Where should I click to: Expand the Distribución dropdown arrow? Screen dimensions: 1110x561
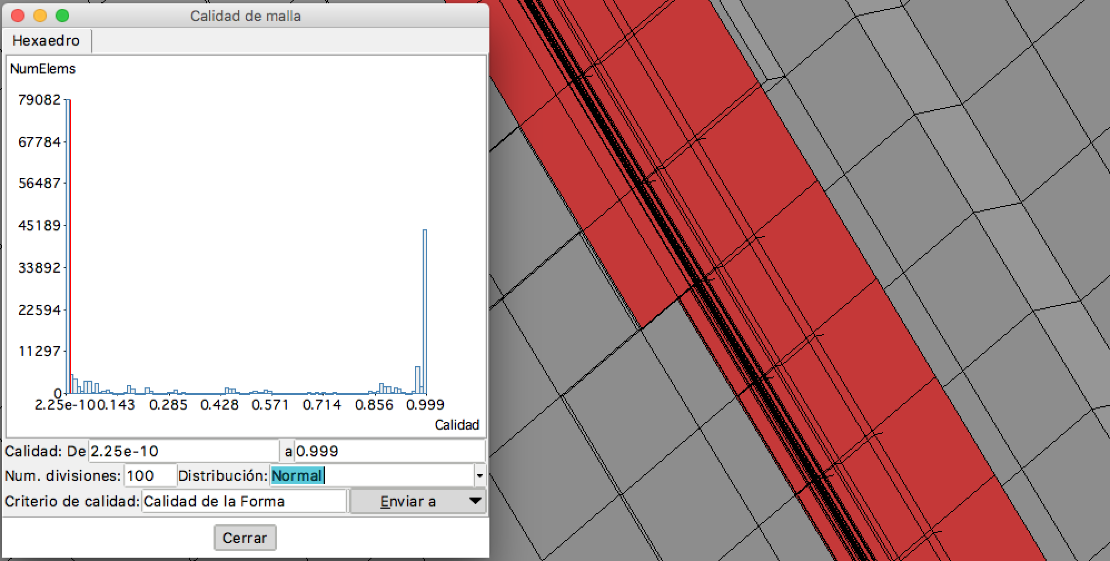pyautogui.click(x=479, y=476)
